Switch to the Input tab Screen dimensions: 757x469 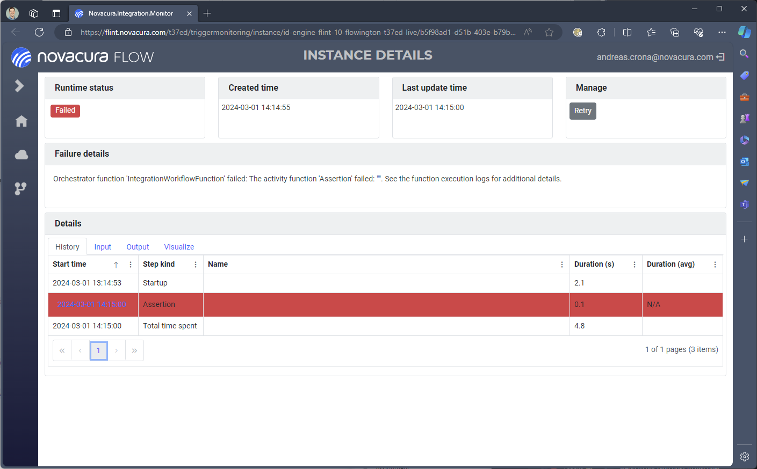103,247
